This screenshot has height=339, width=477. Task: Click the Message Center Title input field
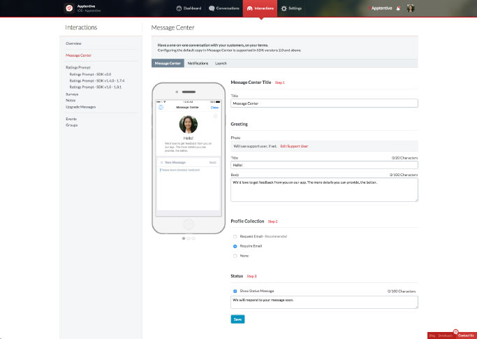point(324,103)
